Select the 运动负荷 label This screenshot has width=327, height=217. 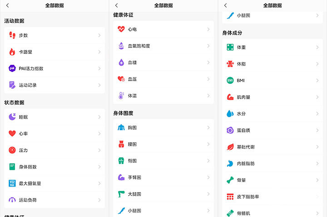28,200
